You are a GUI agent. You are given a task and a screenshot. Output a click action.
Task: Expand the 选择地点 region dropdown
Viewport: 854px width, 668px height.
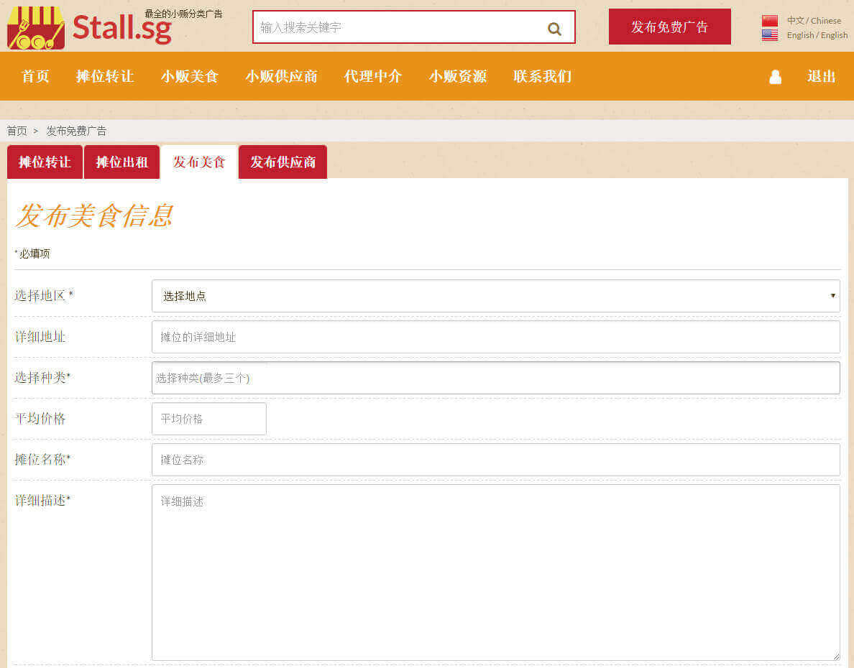(x=495, y=296)
